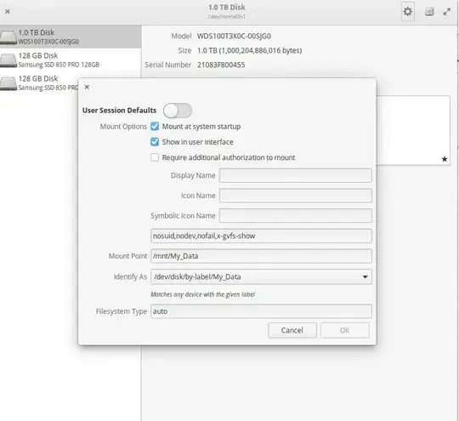Click the OK button

tap(344, 330)
